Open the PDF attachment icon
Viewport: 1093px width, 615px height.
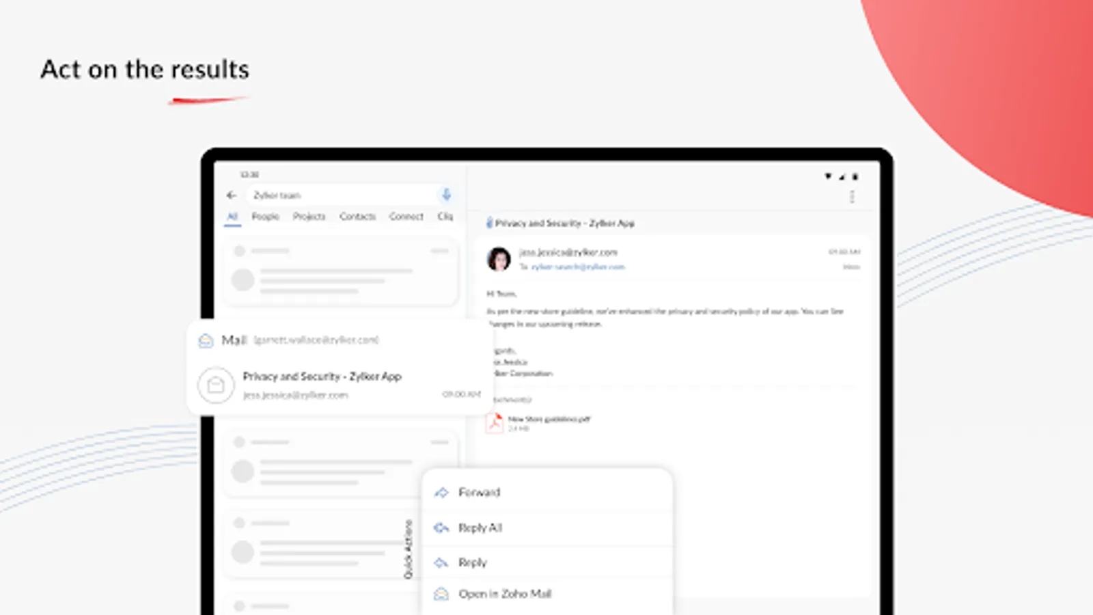tap(494, 423)
